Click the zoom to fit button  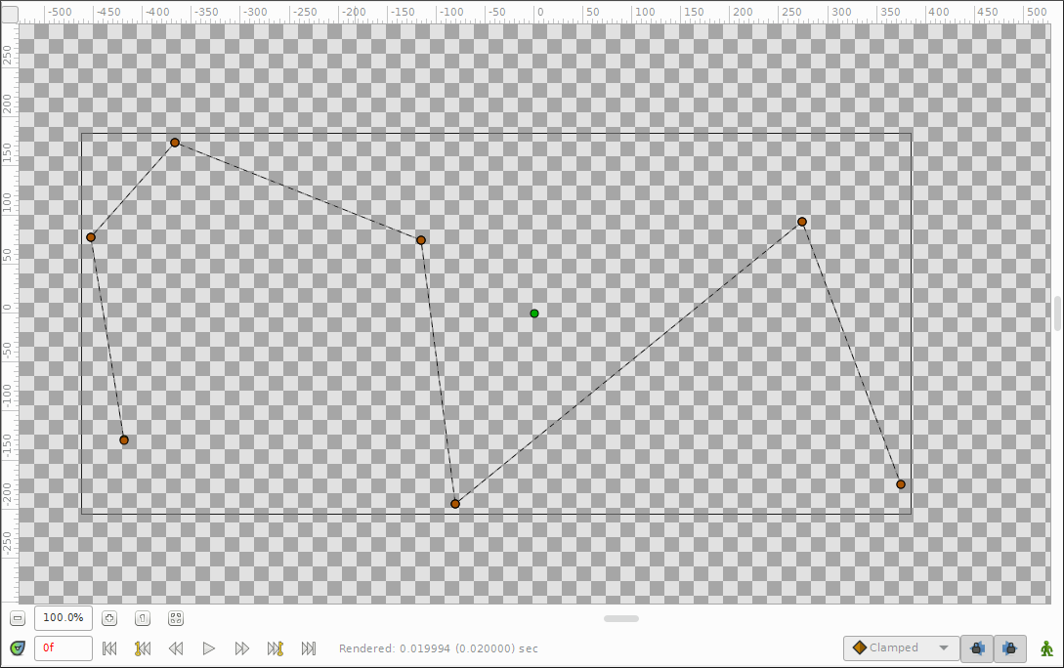click(176, 618)
